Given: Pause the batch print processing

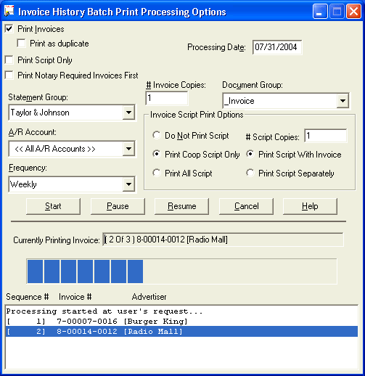Looking at the screenshot, I should click(118, 206).
